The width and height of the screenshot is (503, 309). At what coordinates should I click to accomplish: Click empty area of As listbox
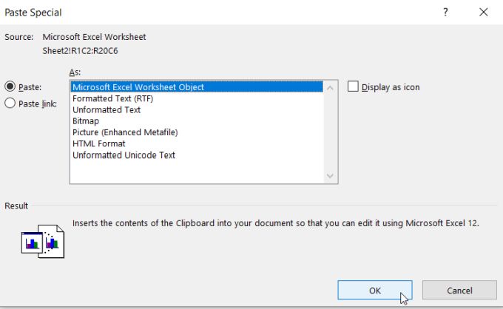[196, 172]
